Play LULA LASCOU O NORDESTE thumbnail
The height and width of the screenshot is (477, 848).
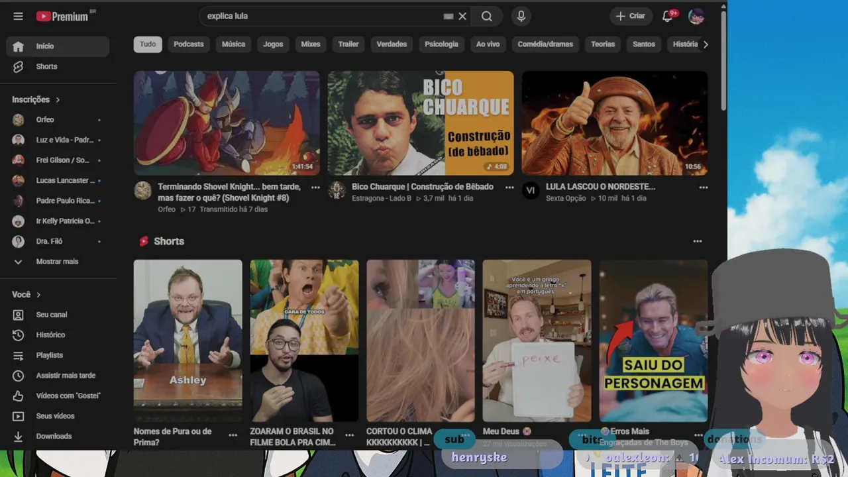615,123
